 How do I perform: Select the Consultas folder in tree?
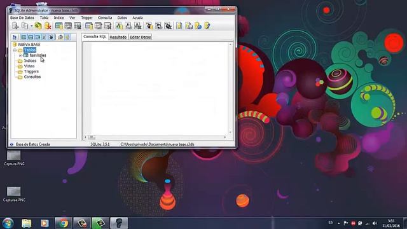[32, 77]
